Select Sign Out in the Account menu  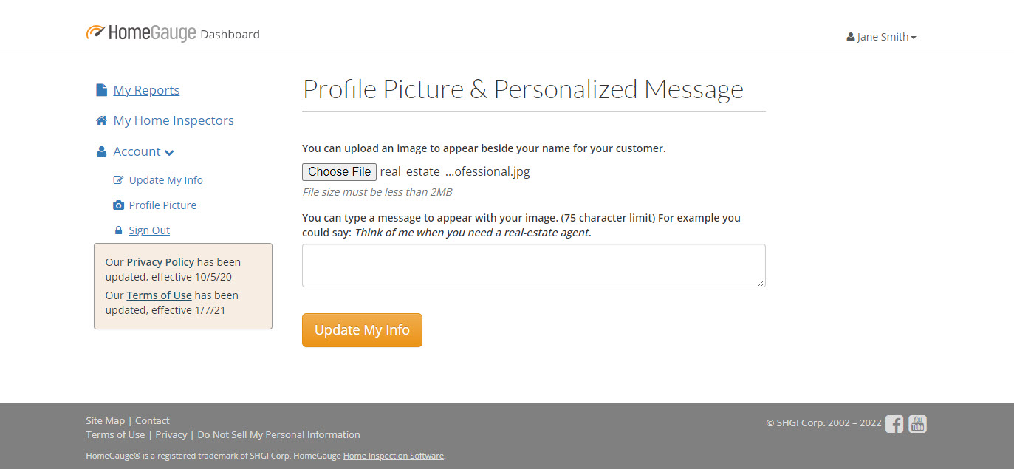(149, 230)
